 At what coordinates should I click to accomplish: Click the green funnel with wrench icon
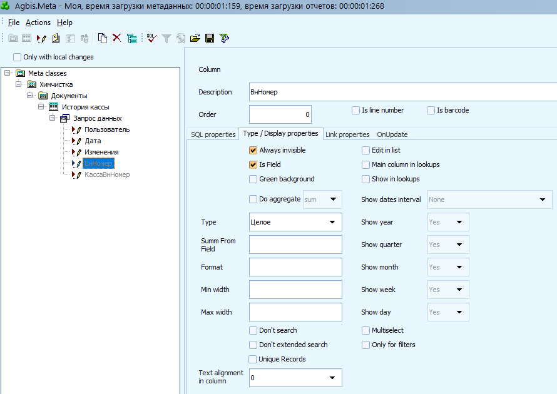click(x=224, y=38)
